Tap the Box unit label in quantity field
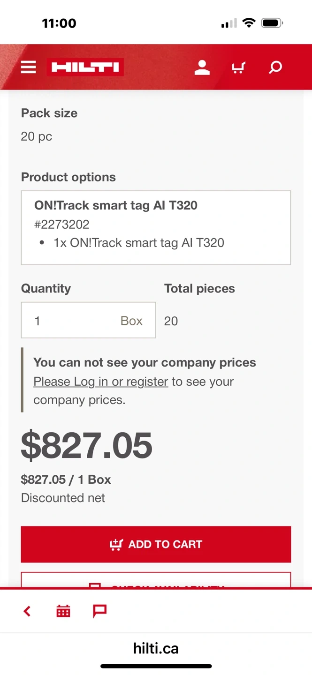The image size is (312, 675). click(131, 321)
